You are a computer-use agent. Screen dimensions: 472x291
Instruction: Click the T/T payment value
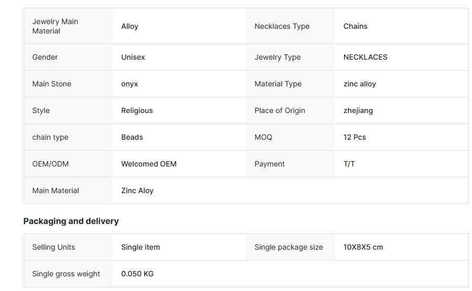click(349, 164)
